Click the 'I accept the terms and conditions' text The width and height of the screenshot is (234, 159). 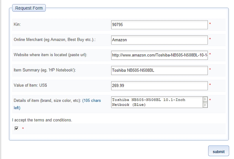click(x=42, y=120)
